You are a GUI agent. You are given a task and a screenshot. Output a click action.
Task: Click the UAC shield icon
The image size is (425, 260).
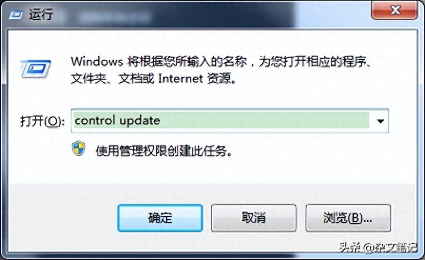(79, 148)
